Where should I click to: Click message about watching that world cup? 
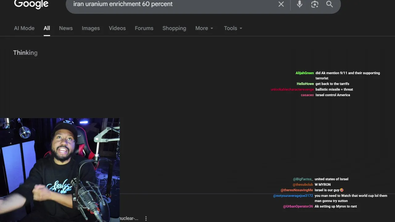[351, 198]
